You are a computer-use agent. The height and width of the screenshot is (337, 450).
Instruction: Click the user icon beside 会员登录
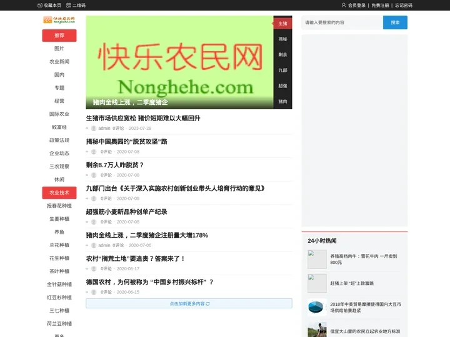[x=344, y=5]
